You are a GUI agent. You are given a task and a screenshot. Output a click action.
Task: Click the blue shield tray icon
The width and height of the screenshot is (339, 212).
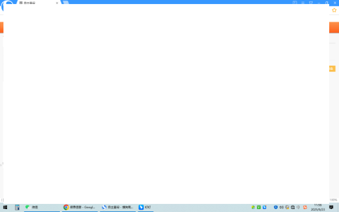[x=276, y=207]
